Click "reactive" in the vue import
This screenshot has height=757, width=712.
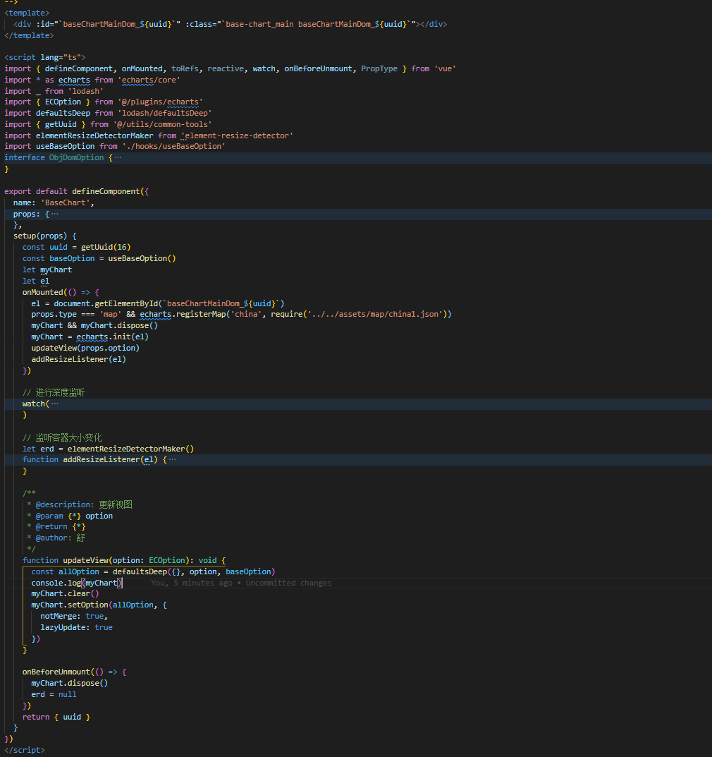point(226,68)
